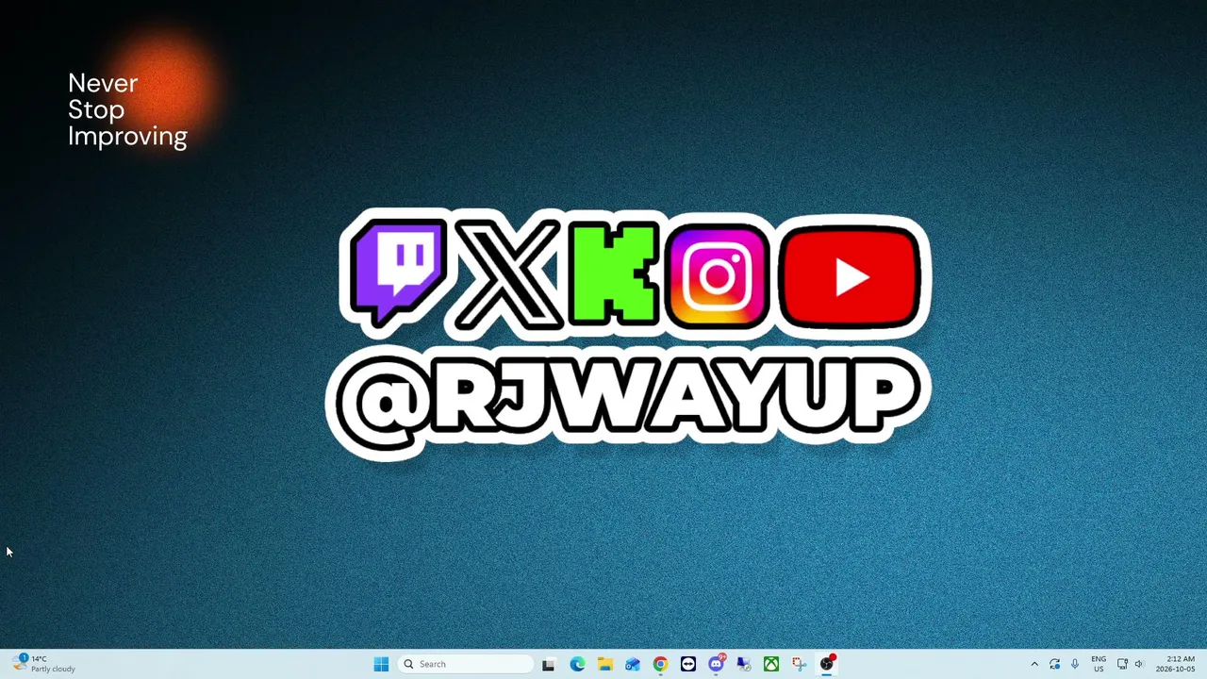This screenshot has width=1207, height=679.
Task: Click the volume speaker tray icon
Action: click(x=1139, y=664)
